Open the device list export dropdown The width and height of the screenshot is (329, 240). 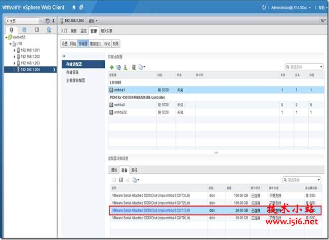(x=136, y=180)
